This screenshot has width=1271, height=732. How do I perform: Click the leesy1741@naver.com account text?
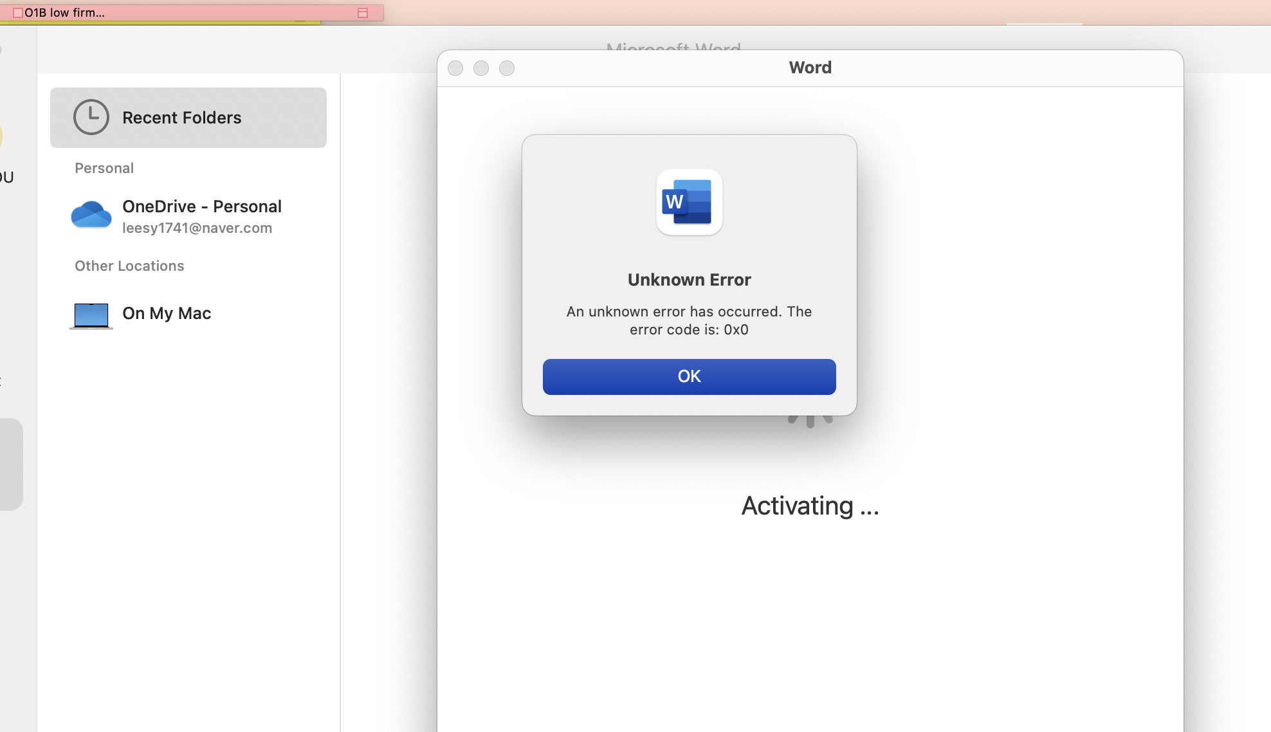[x=197, y=228]
